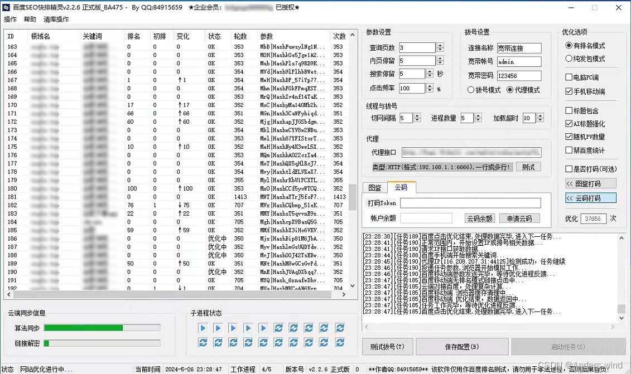Viewport: 631px width, 374px height.
Task: Decrease the 进程数量 spinner value
Action: (x=478, y=120)
